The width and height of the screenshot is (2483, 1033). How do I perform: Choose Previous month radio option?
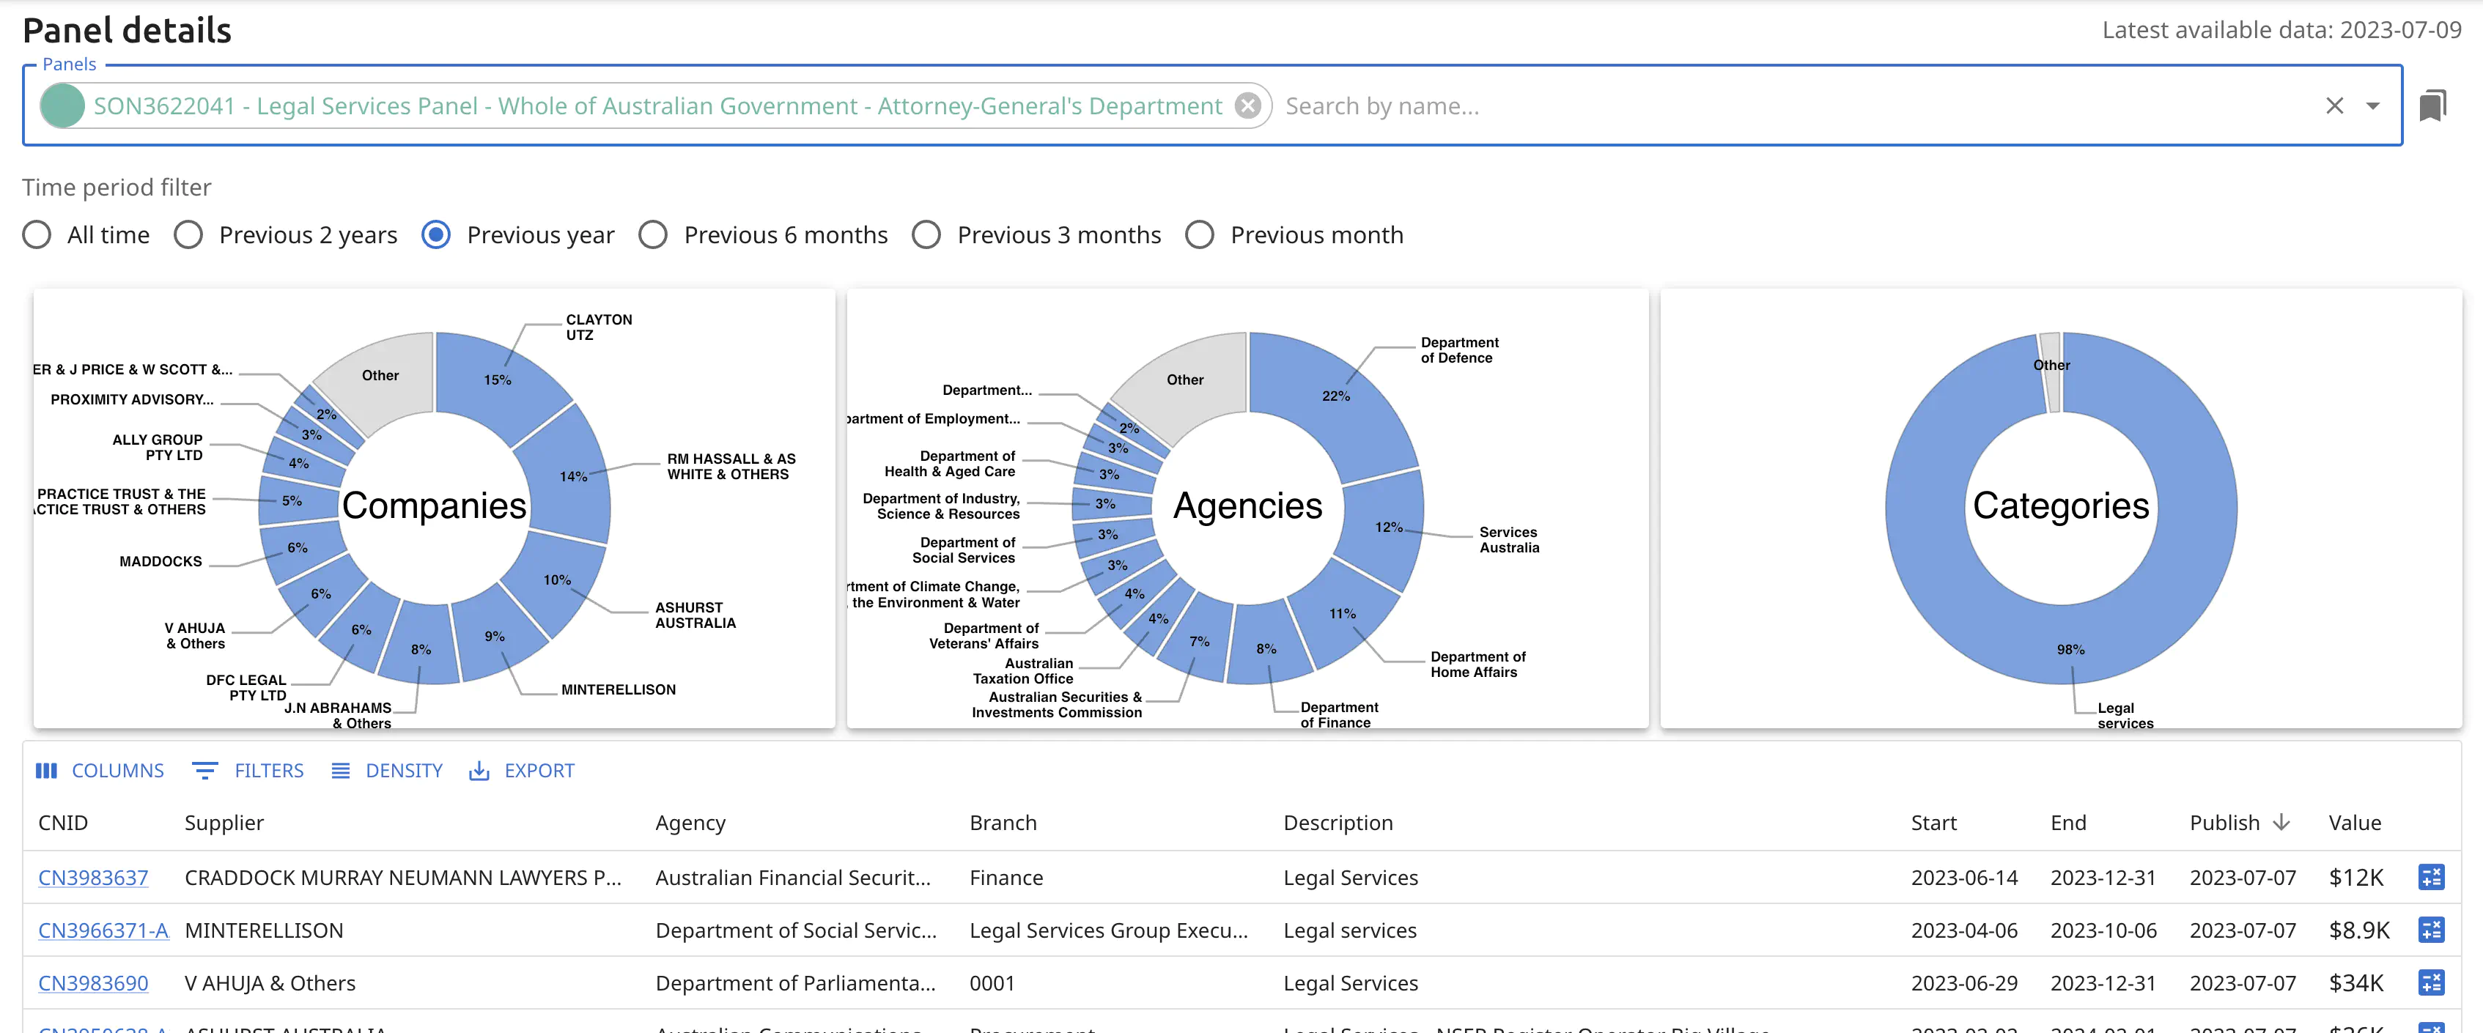tap(1199, 235)
